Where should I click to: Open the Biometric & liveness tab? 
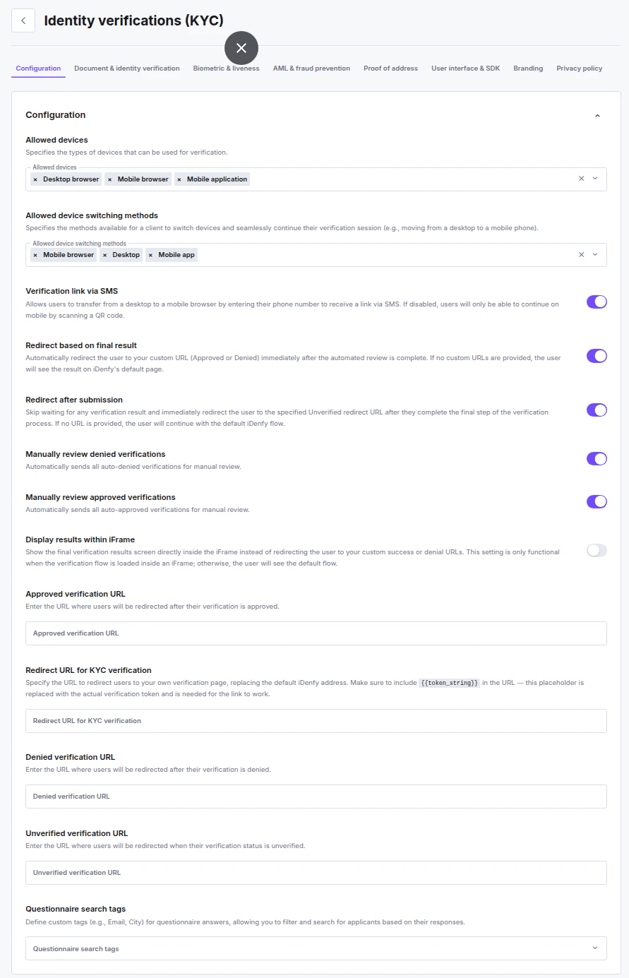[226, 68]
